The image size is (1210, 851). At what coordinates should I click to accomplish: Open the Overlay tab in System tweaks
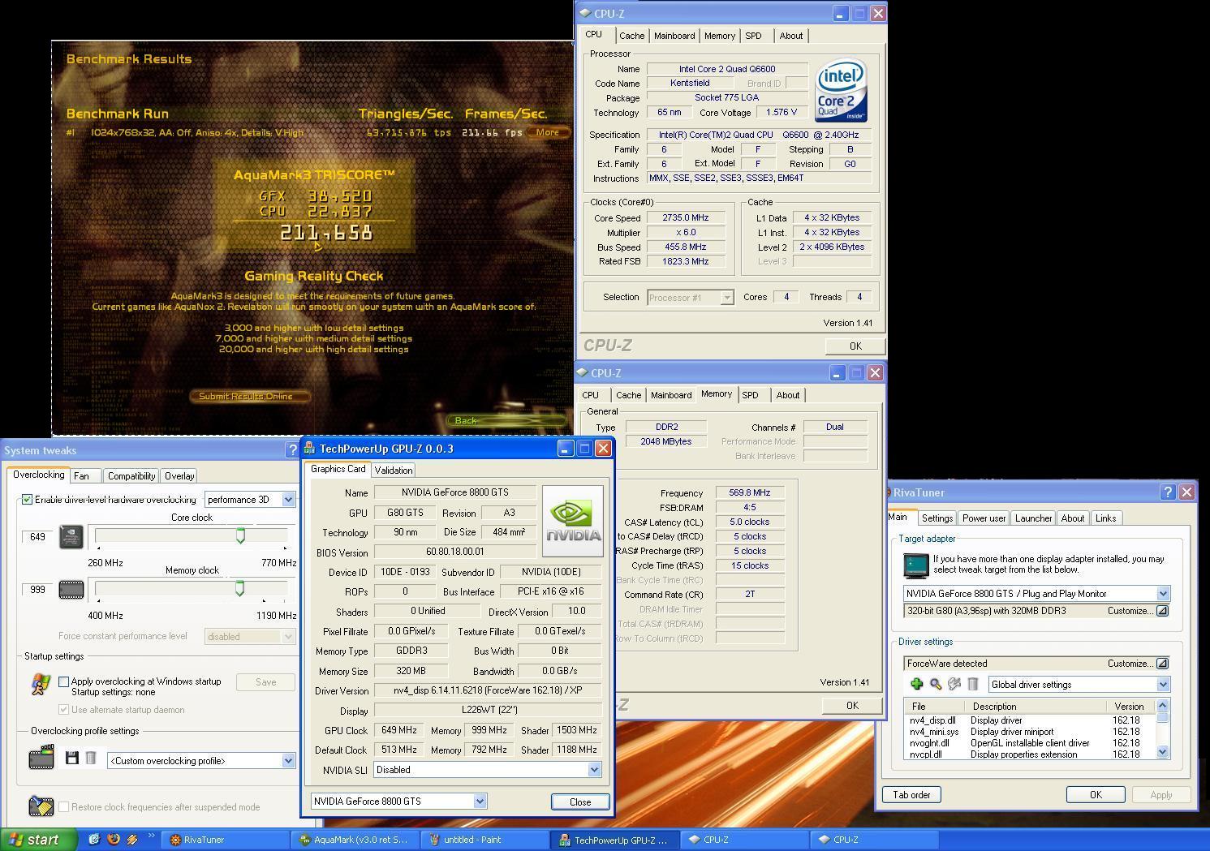click(179, 476)
